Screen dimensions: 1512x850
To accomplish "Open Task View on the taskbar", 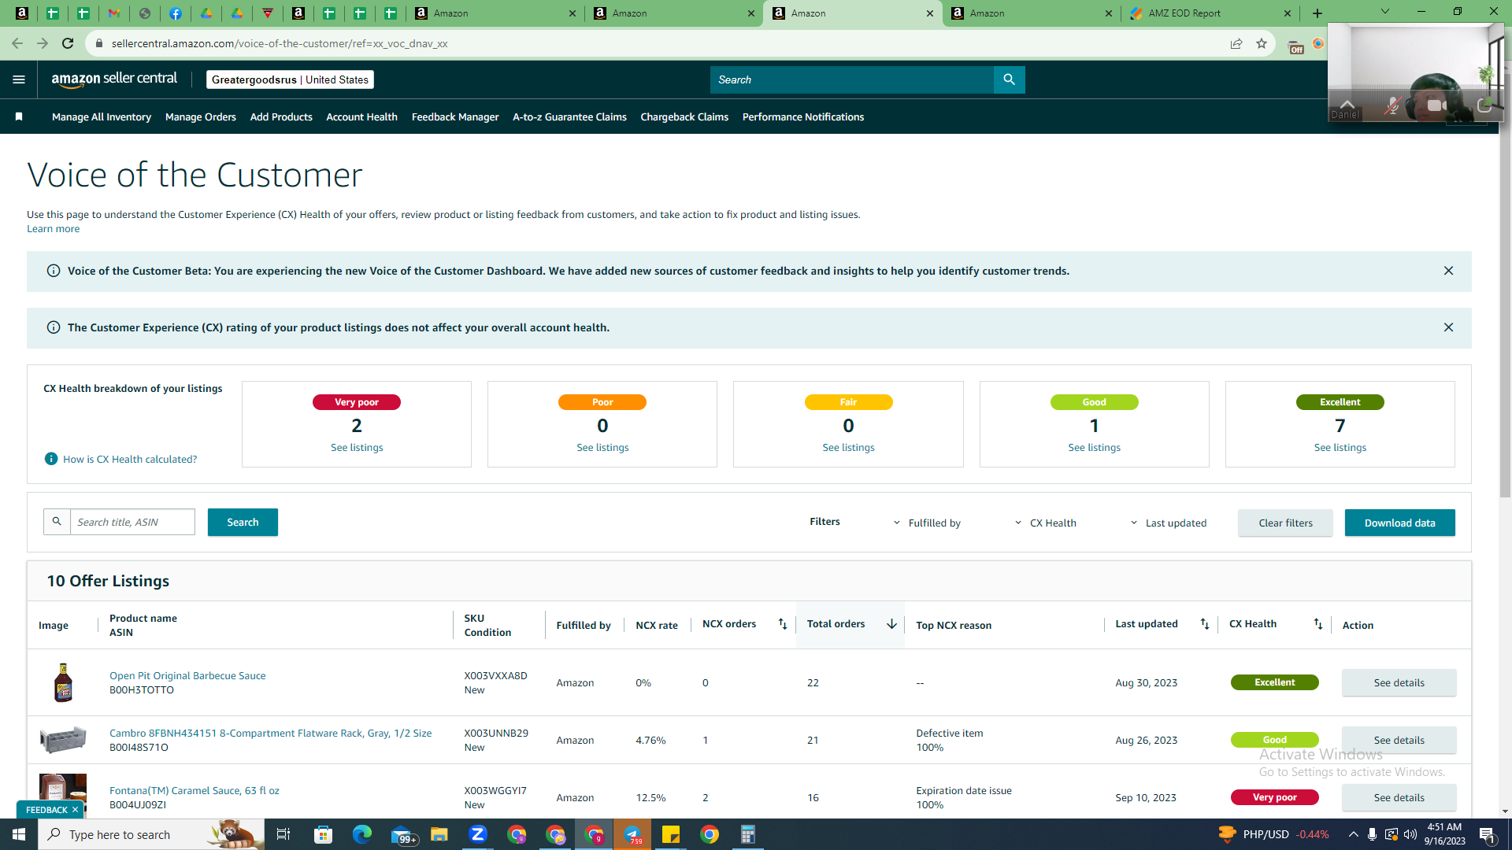I will (283, 834).
